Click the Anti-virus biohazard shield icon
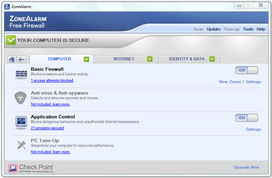Image resolution: width=272 pixels, height=178 pixels. click(20, 98)
